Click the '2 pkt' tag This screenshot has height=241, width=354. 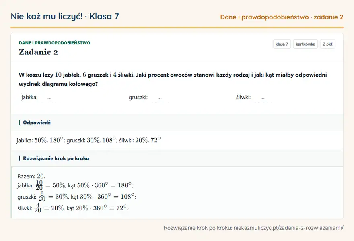[327, 44]
